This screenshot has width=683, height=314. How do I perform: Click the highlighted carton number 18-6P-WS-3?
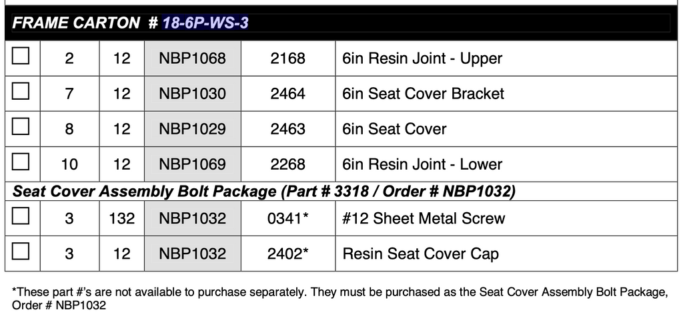(x=205, y=23)
